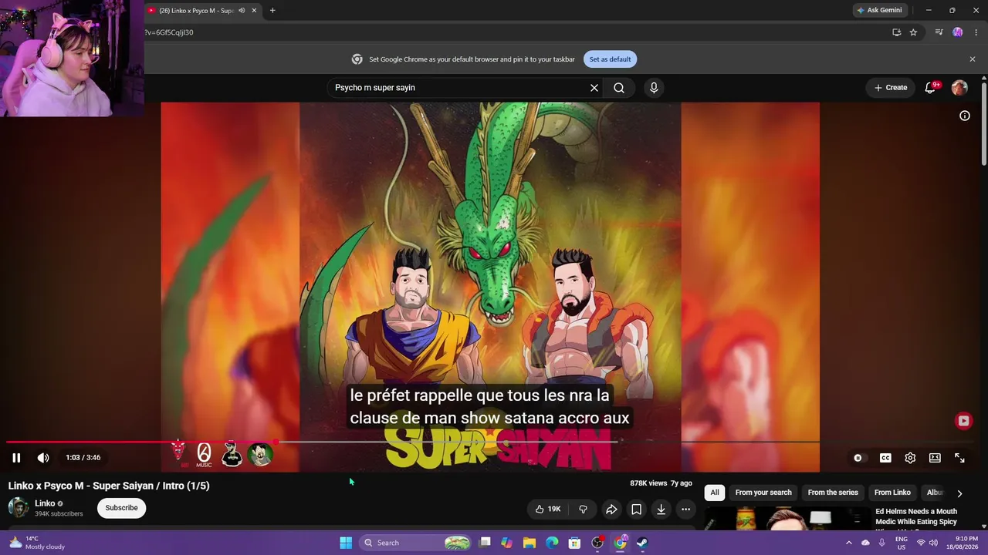Open a new browser tab
988x555 pixels.
click(272, 11)
